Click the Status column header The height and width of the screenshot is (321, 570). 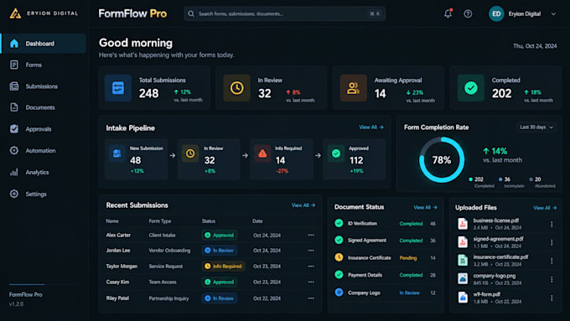208,221
